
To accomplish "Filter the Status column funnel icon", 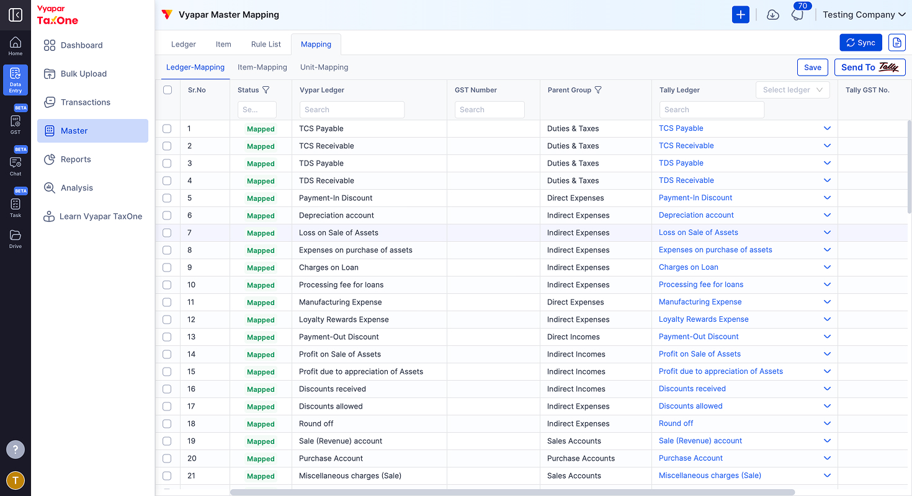I will point(266,90).
